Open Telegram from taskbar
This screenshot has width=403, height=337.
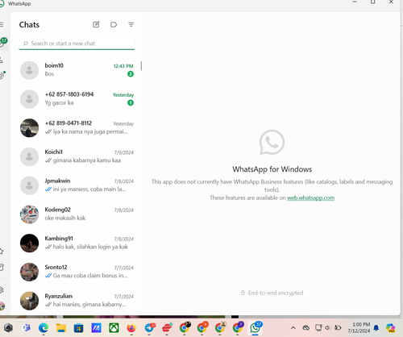point(150,327)
